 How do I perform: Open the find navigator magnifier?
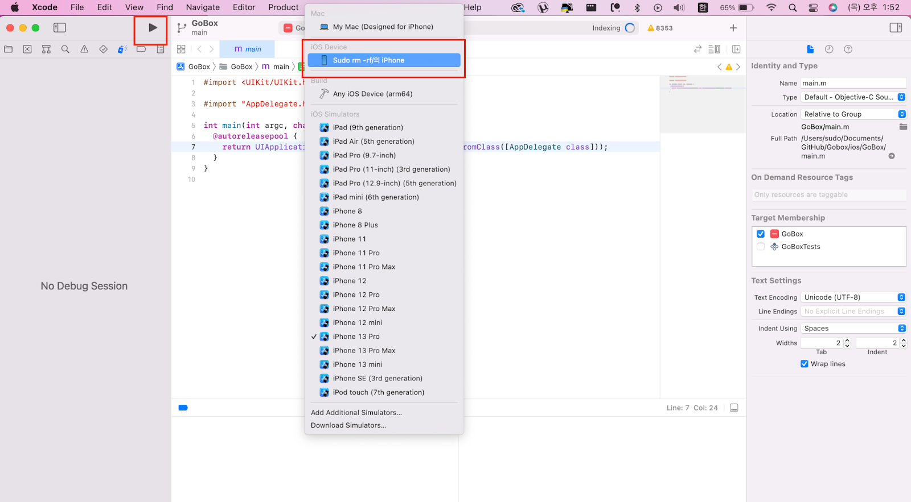(x=65, y=49)
